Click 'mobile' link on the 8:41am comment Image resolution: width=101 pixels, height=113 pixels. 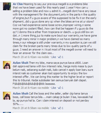click(45, 88)
